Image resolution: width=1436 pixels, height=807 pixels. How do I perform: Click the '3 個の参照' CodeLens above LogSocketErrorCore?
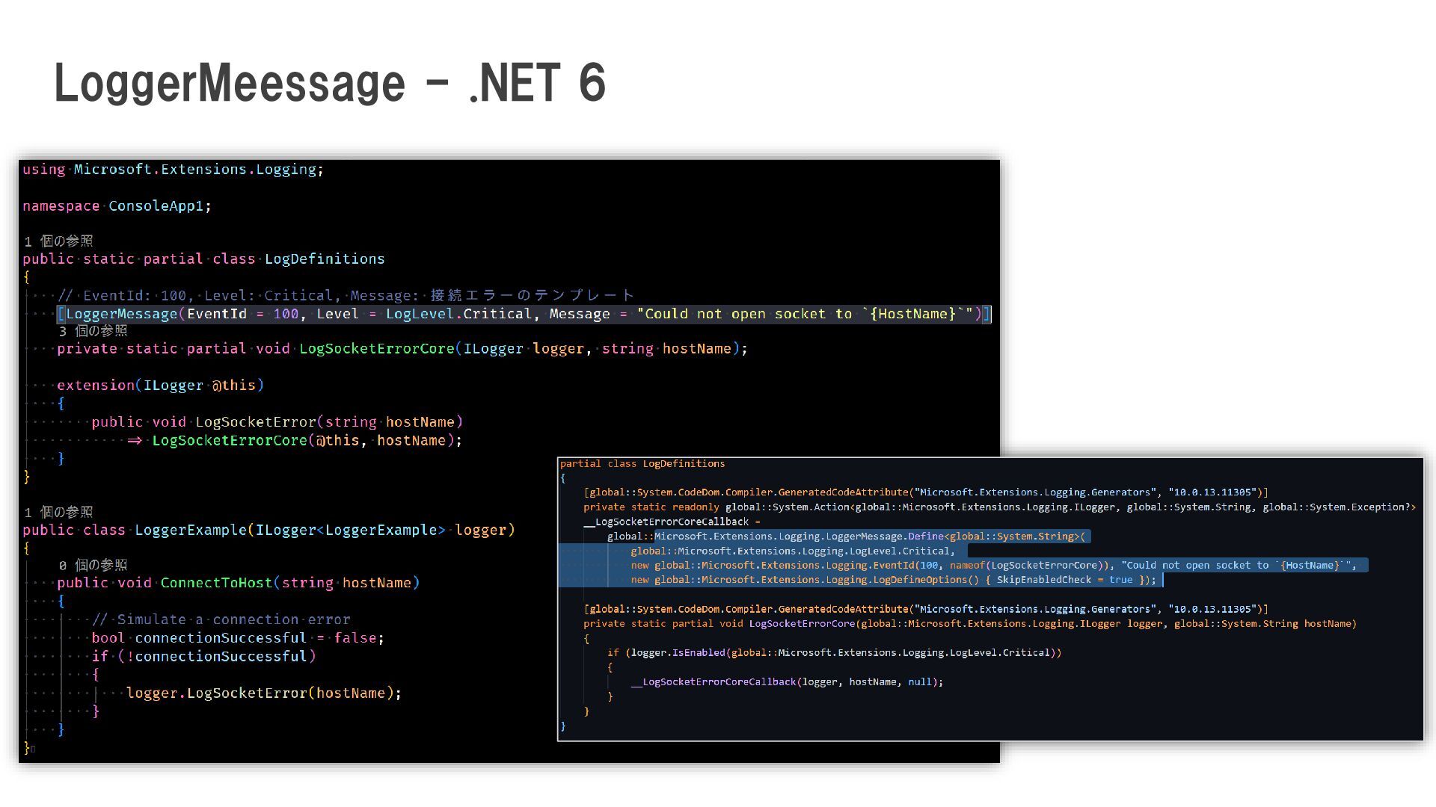pyautogui.click(x=93, y=331)
